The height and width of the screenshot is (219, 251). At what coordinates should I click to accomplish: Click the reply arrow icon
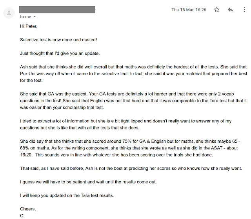pos(230,9)
